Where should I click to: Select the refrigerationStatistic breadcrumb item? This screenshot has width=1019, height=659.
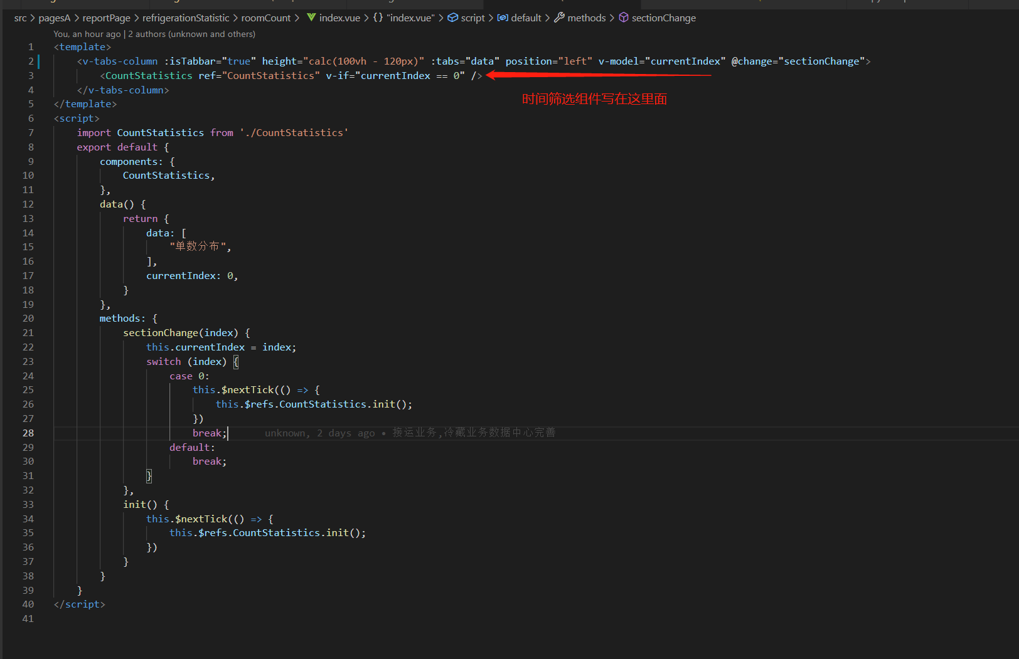click(x=185, y=18)
